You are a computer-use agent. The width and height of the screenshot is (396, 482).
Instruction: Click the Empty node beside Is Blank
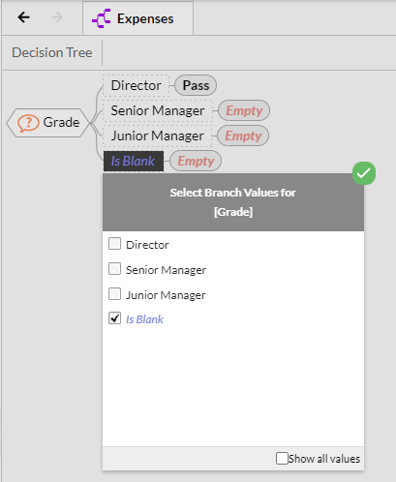pos(196,161)
